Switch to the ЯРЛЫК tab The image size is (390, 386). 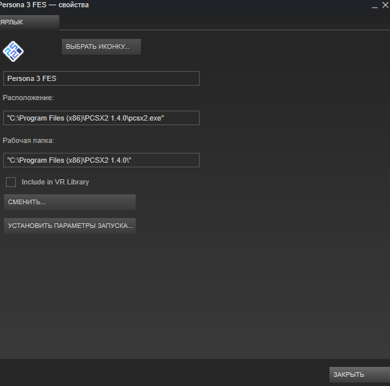point(29,22)
